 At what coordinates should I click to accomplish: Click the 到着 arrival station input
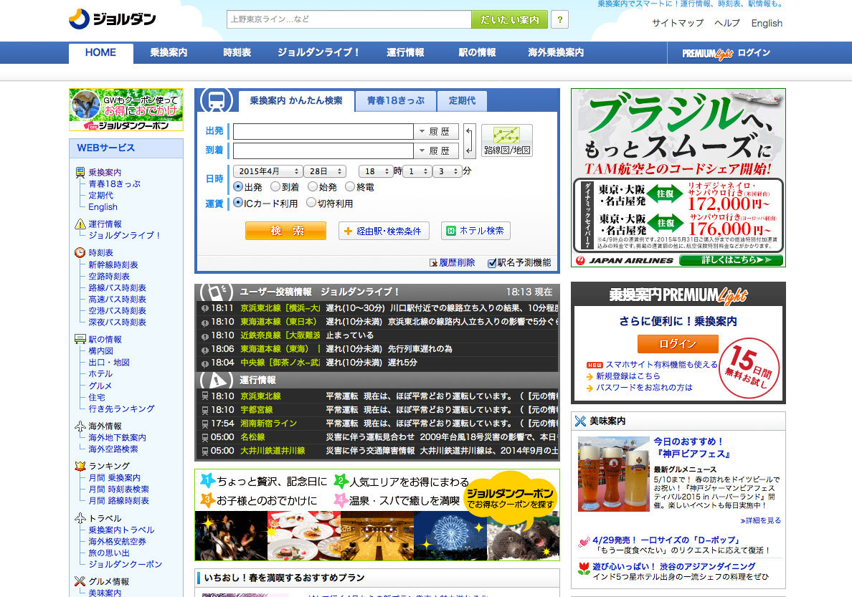point(323,151)
